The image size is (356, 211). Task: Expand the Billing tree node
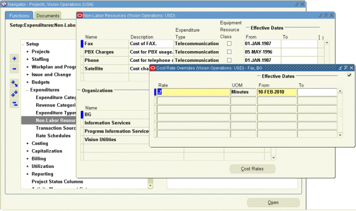point(28,159)
